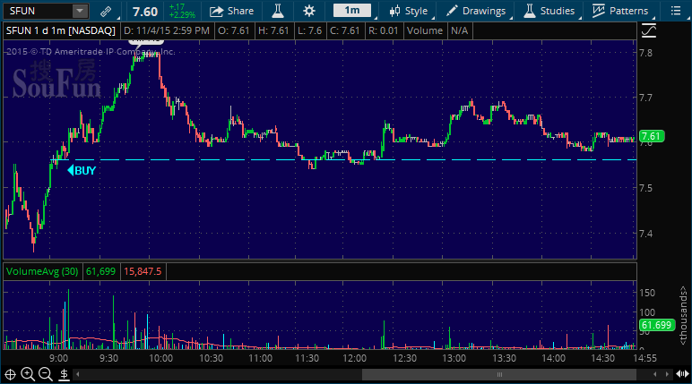Click the 150 volume axis label
Screen dimensions: 692x384
click(647, 293)
